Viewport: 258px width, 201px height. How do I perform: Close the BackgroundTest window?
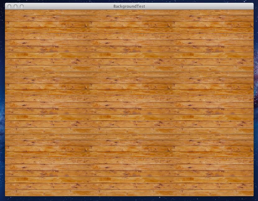pyautogui.click(x=9, y=6)
